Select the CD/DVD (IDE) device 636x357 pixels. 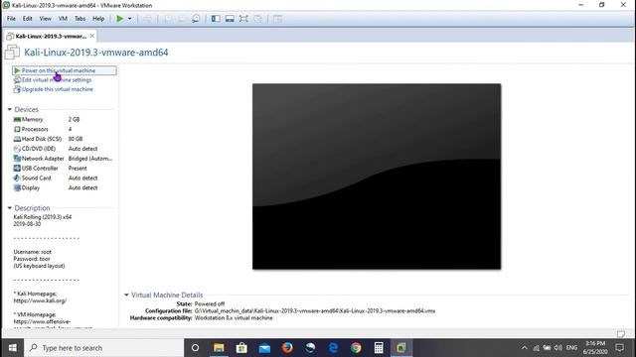pos(63,149)
